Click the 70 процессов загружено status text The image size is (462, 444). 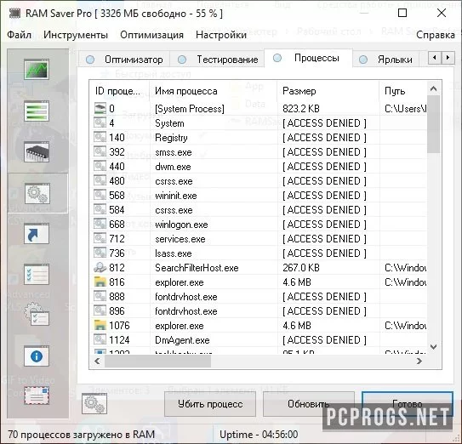(x=81, y=435)
